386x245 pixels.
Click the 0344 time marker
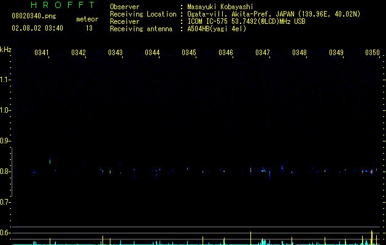[x=152, y=53]
